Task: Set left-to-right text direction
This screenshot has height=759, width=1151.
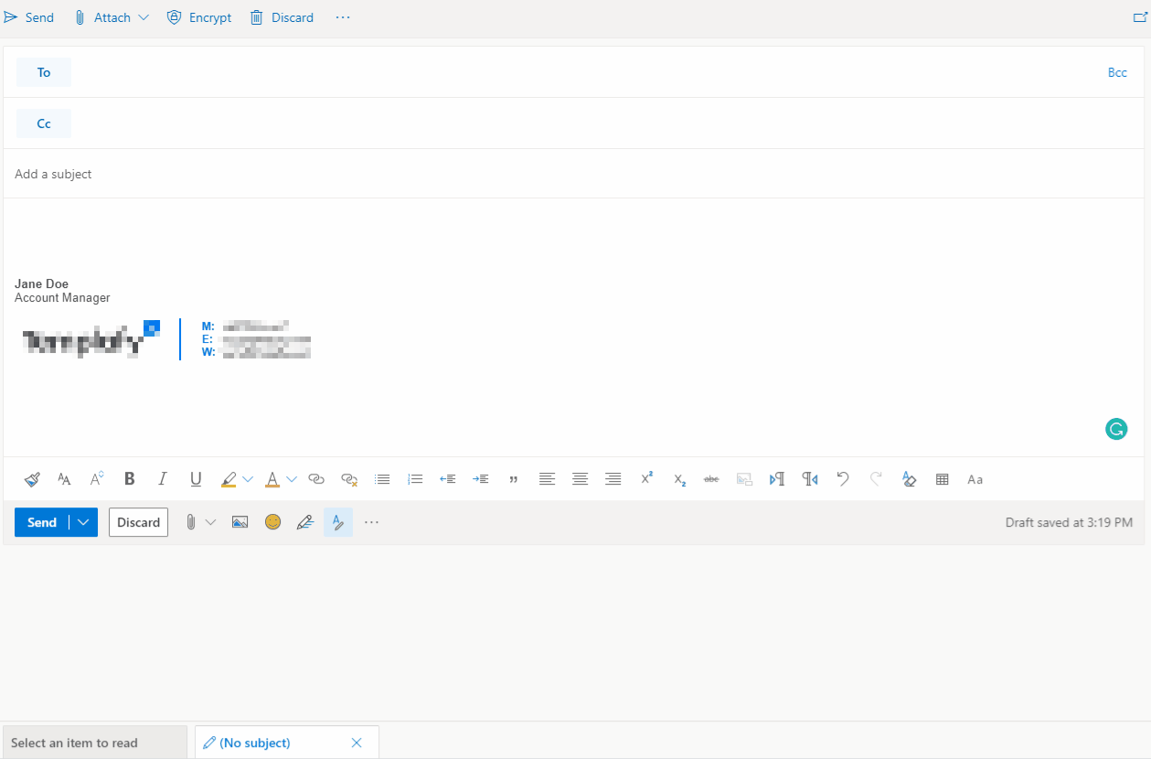Action: tap(777, 479)
